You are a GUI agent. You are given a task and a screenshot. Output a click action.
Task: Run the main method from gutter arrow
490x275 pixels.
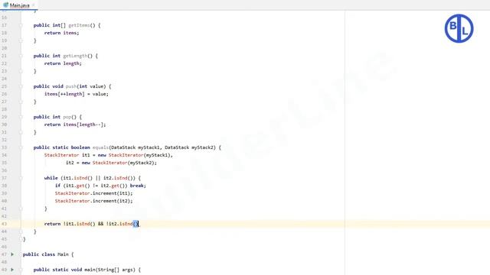pos(12,270)
